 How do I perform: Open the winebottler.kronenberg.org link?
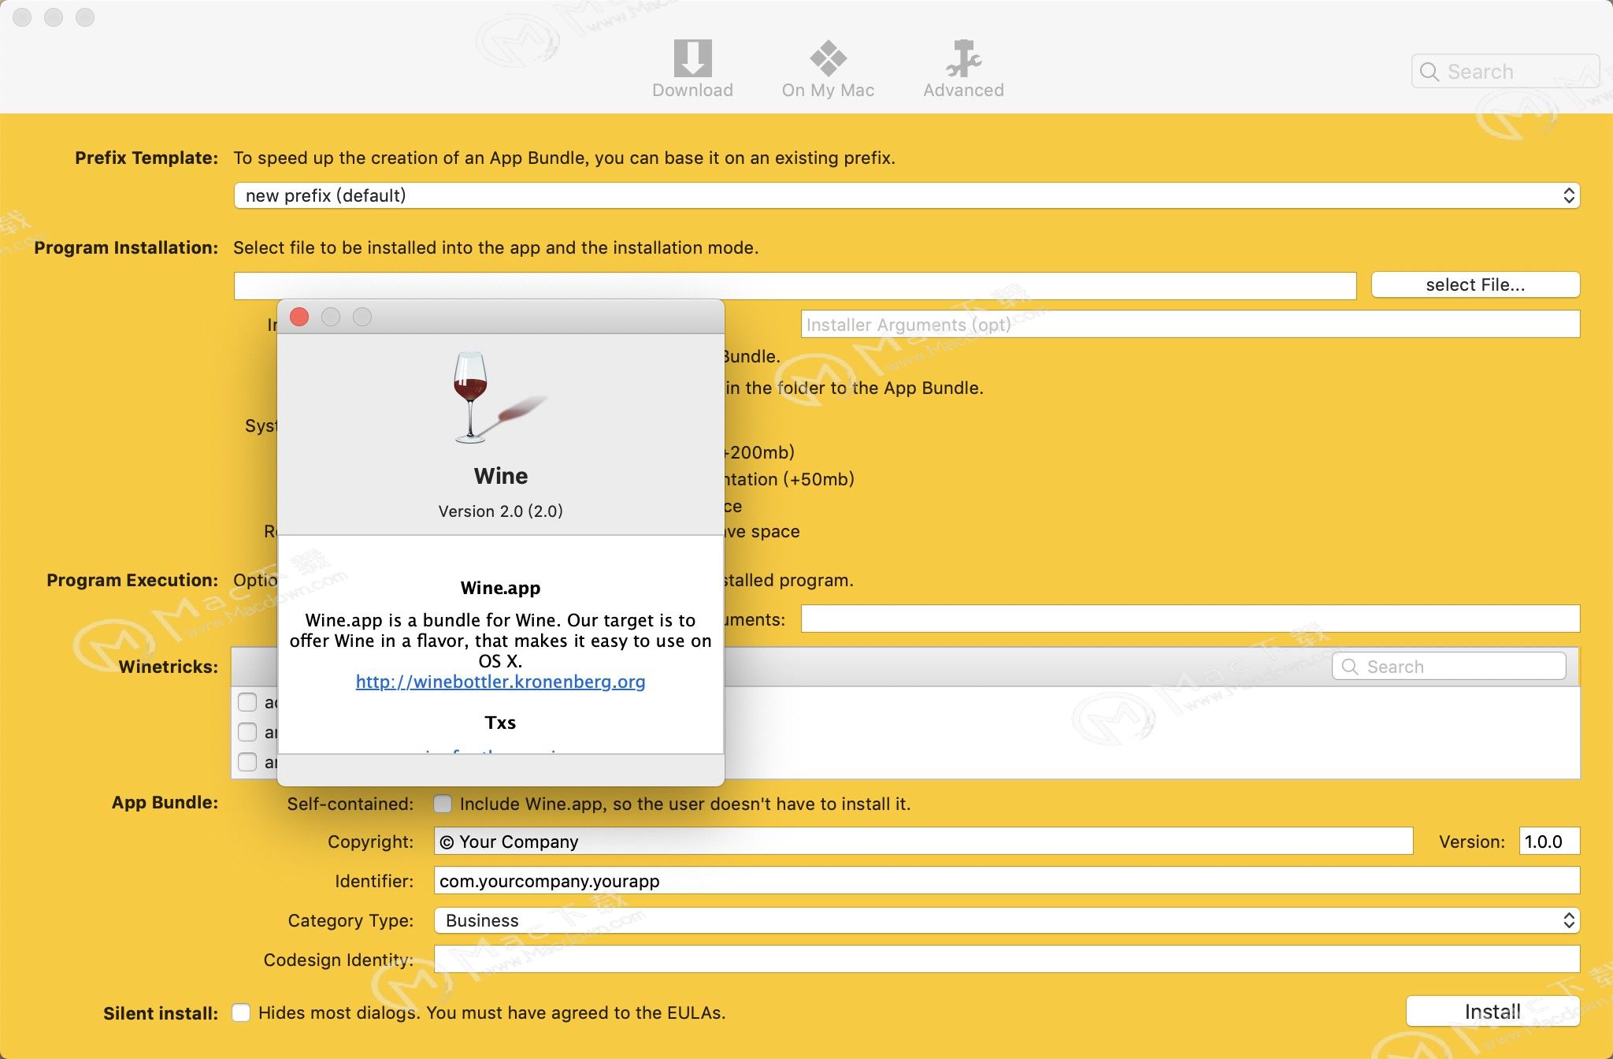point(500,682)
